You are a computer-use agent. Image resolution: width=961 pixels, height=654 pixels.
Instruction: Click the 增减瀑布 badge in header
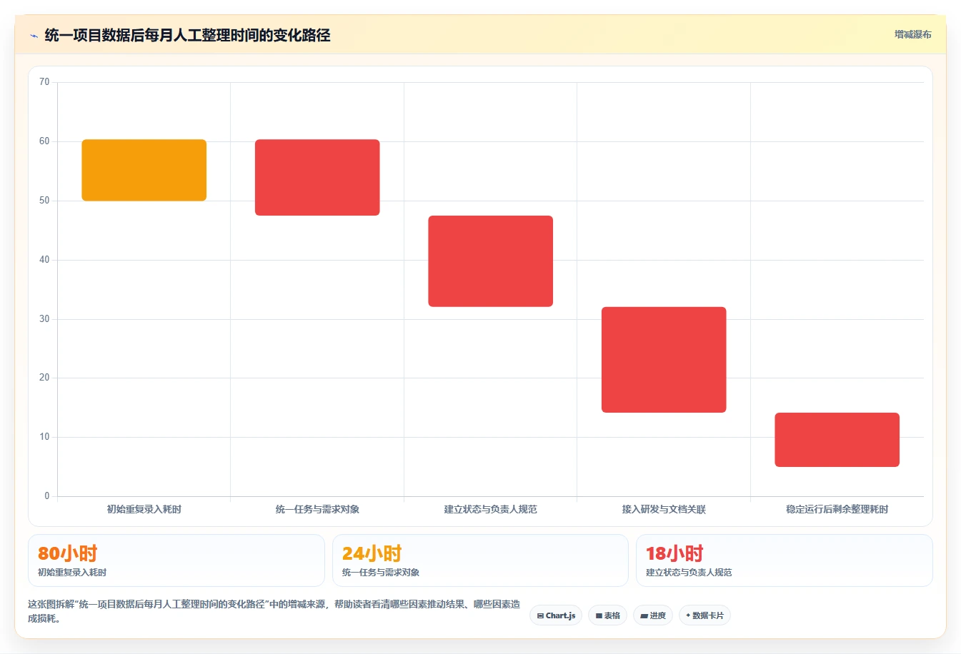pos(912,34)
